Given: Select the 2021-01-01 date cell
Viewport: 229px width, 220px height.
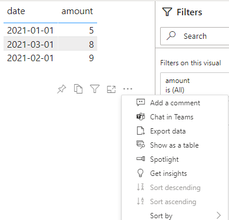Looking at the screenshot, I should tap(30, 30).
